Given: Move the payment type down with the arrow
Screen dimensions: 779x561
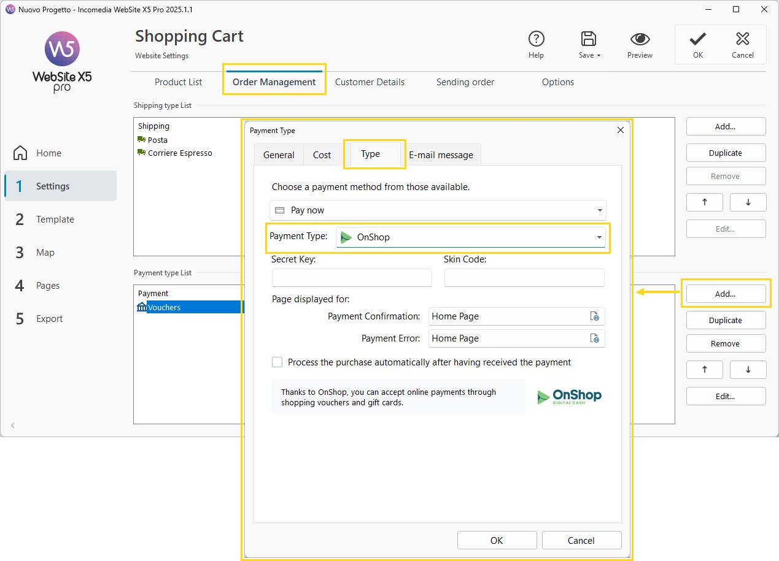Looking at the screenshot, I should coord(748,370).
